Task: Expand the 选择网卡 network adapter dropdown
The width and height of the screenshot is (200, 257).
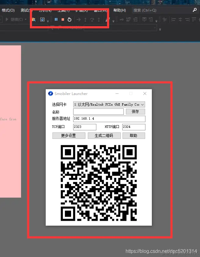Action: pyautogui.click(x=142, y=104)
